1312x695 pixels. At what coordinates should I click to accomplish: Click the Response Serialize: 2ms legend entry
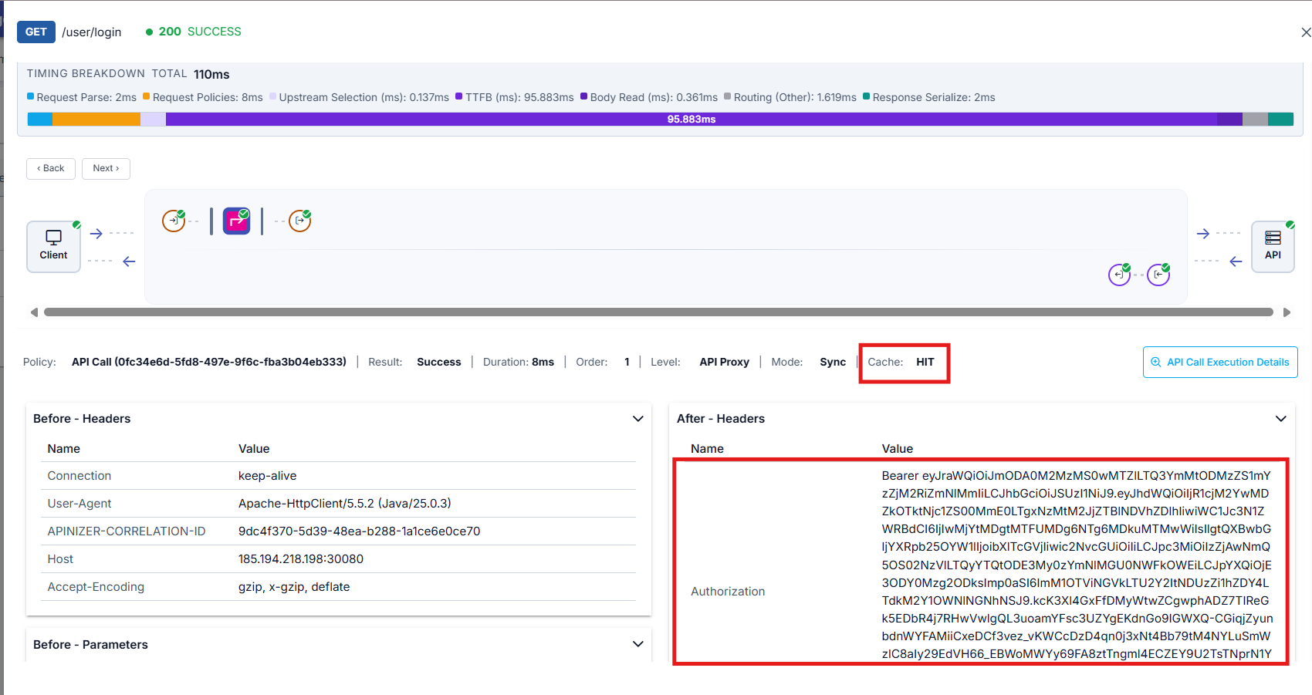(929, 97)
